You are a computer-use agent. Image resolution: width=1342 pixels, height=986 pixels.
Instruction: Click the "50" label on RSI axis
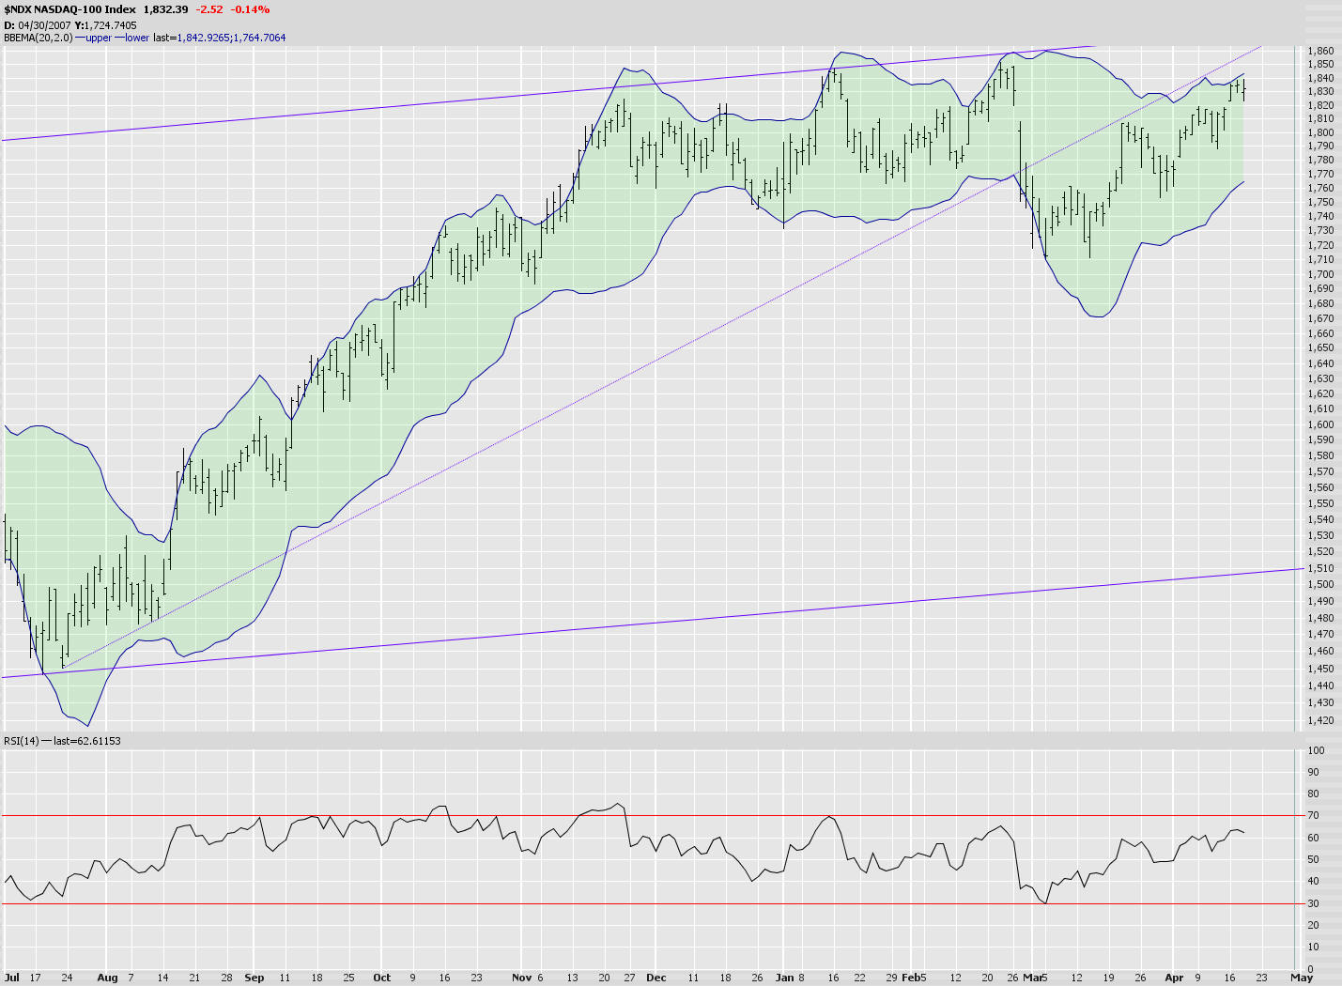(1314, 859)
